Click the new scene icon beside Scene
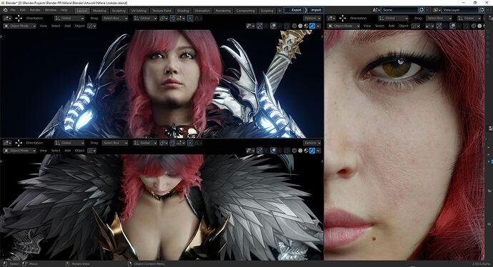This screenshot has height=267, width=493. (422, 10)
